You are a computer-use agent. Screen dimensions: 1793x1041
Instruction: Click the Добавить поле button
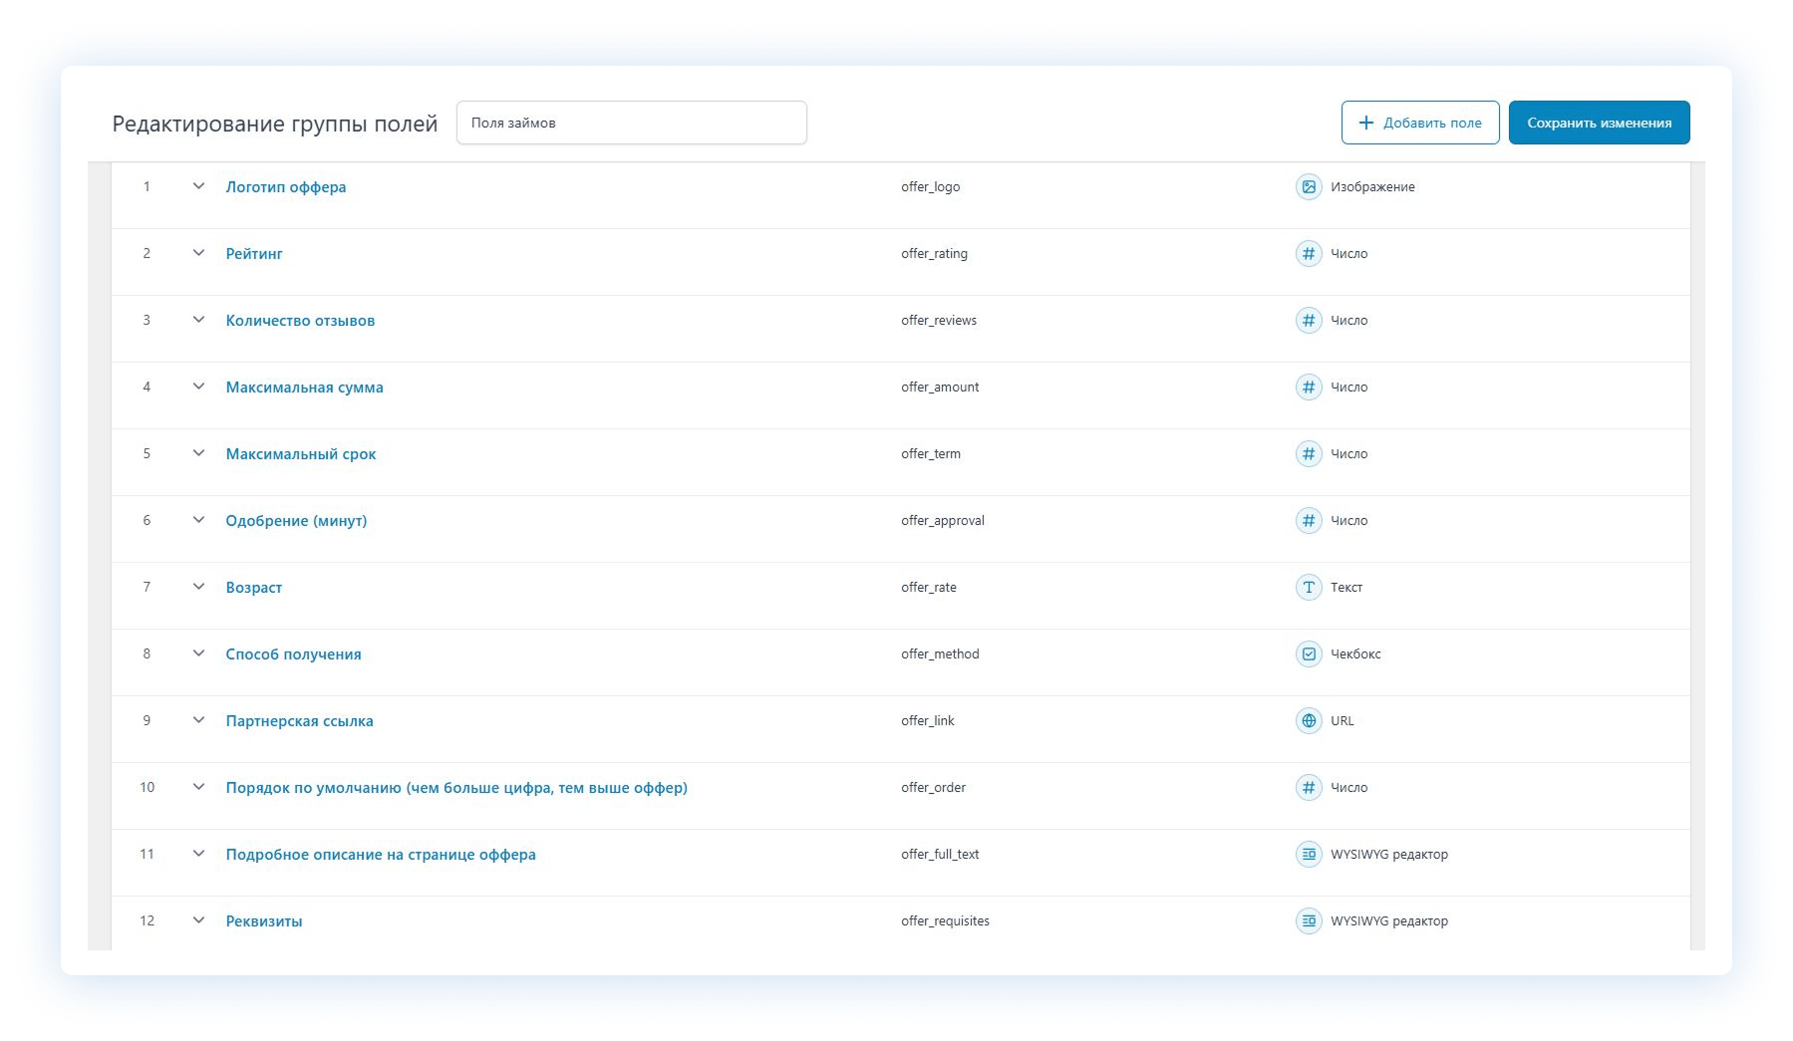1420,123
